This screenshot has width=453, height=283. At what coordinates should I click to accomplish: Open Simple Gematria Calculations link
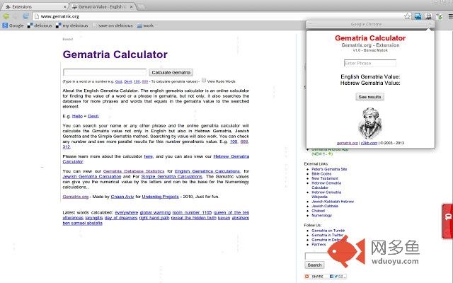click(171, 176)
